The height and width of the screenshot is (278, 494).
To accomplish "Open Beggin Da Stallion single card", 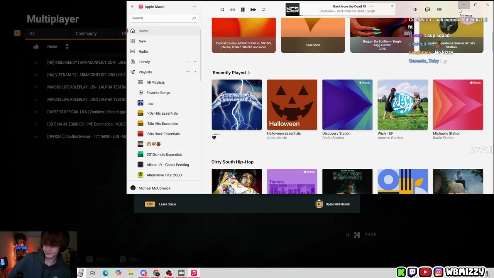I will (382, 35).
